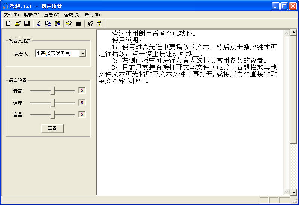The height and width of the screenshot is (205, 299).
Task: Open the 编辑(E) menu
Action: [x=31, y=15]
